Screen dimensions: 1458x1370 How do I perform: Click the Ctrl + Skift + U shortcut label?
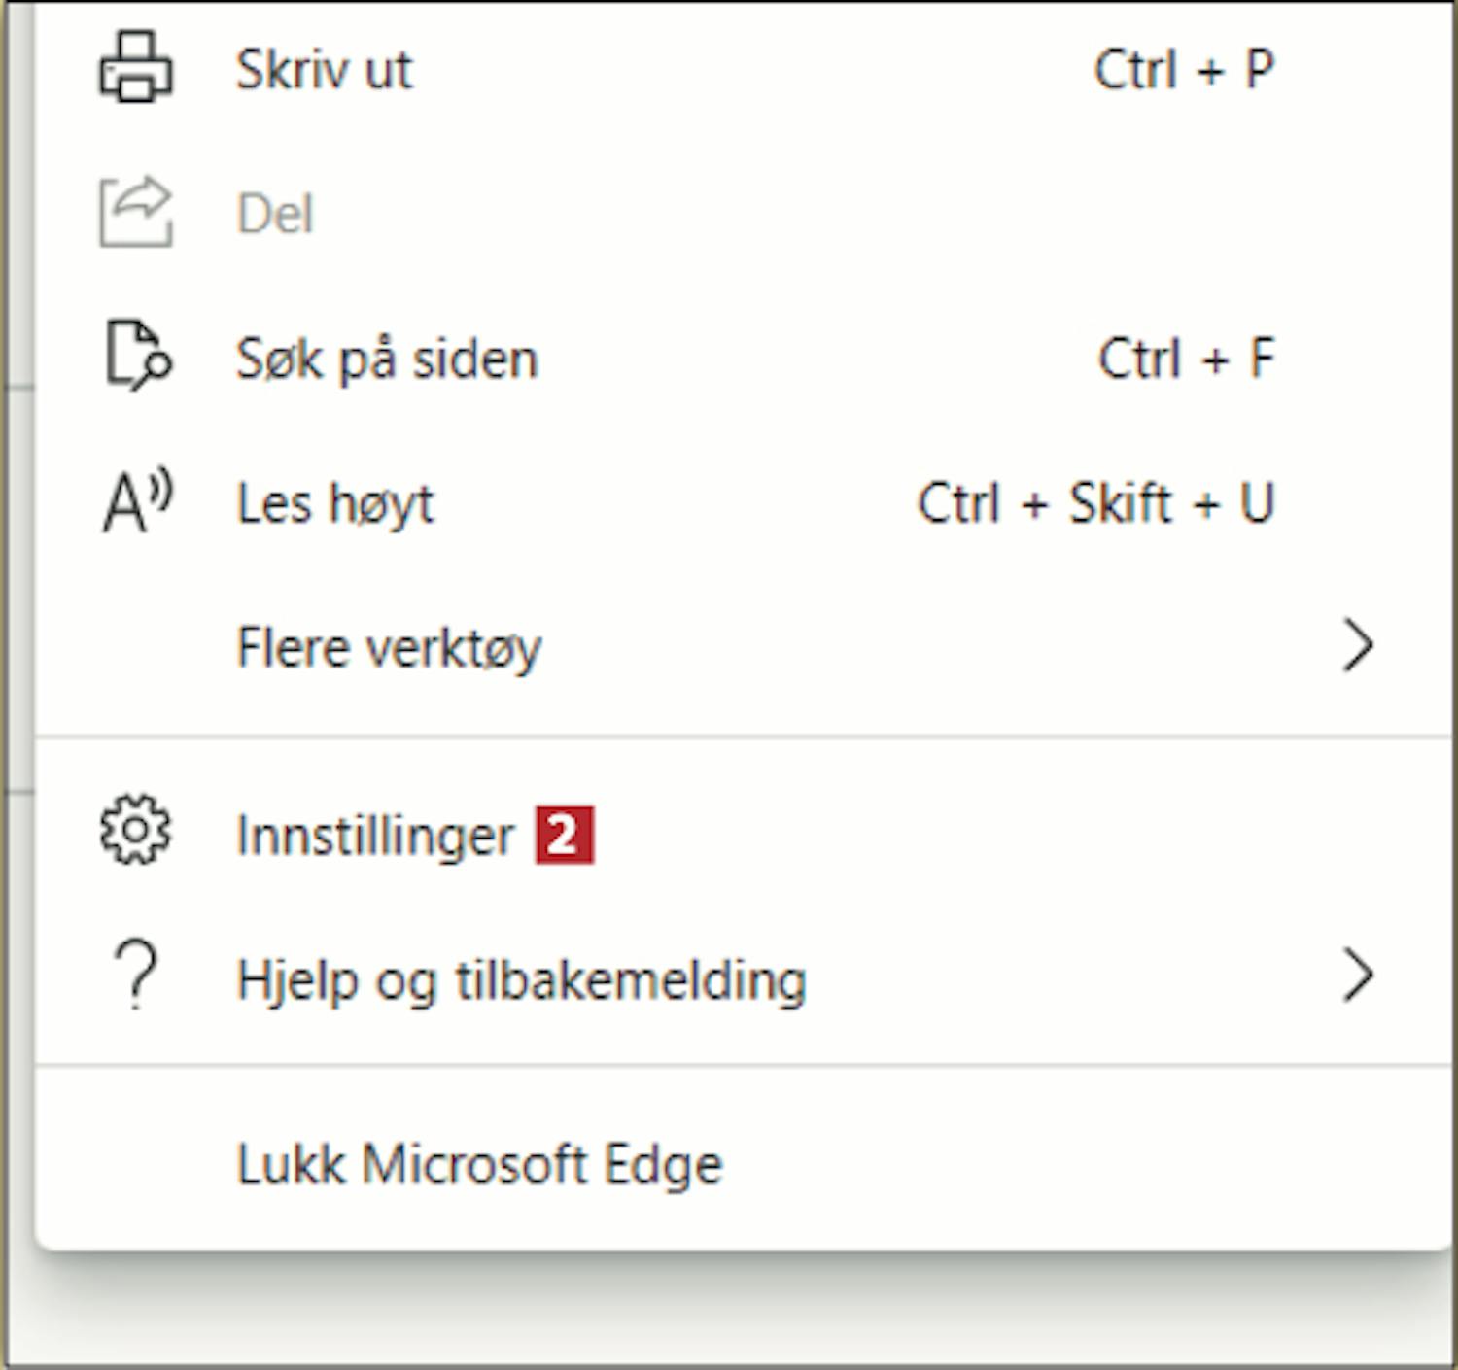tap(1095, 502)
